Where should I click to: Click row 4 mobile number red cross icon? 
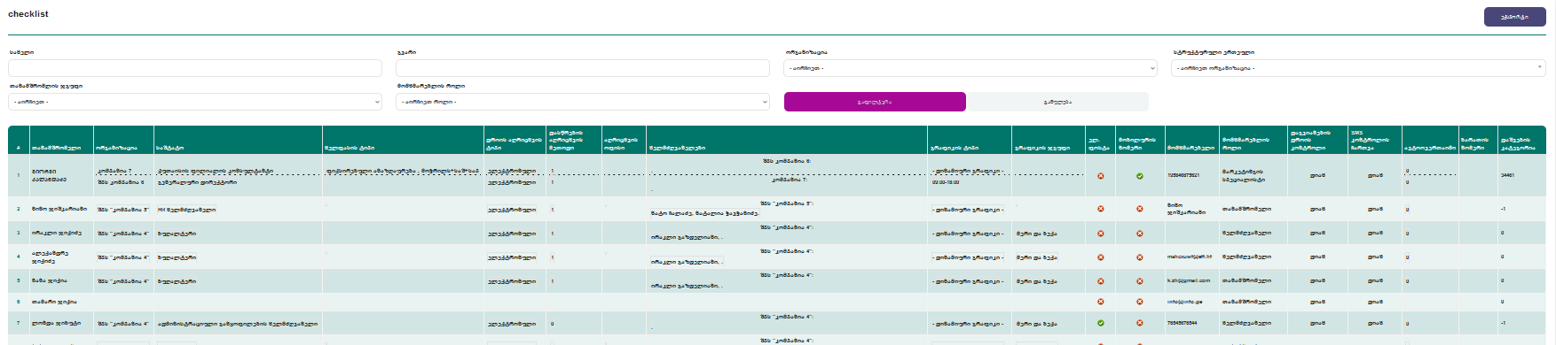[1140, 257]
